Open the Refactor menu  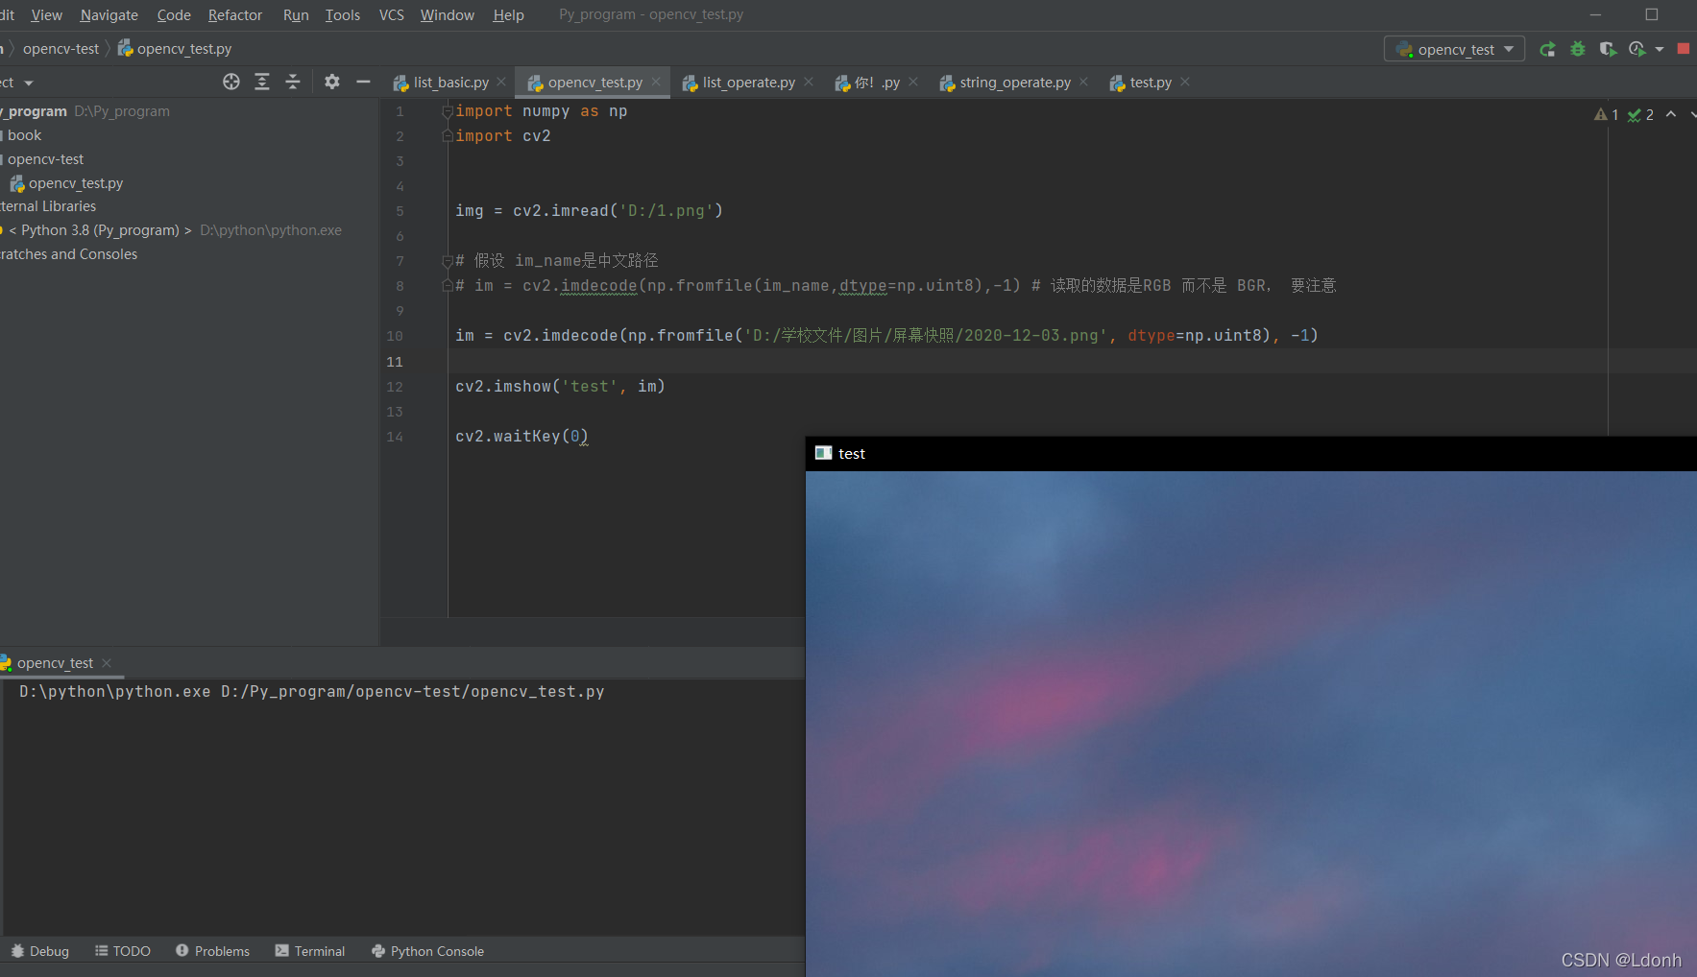[235, 14]
